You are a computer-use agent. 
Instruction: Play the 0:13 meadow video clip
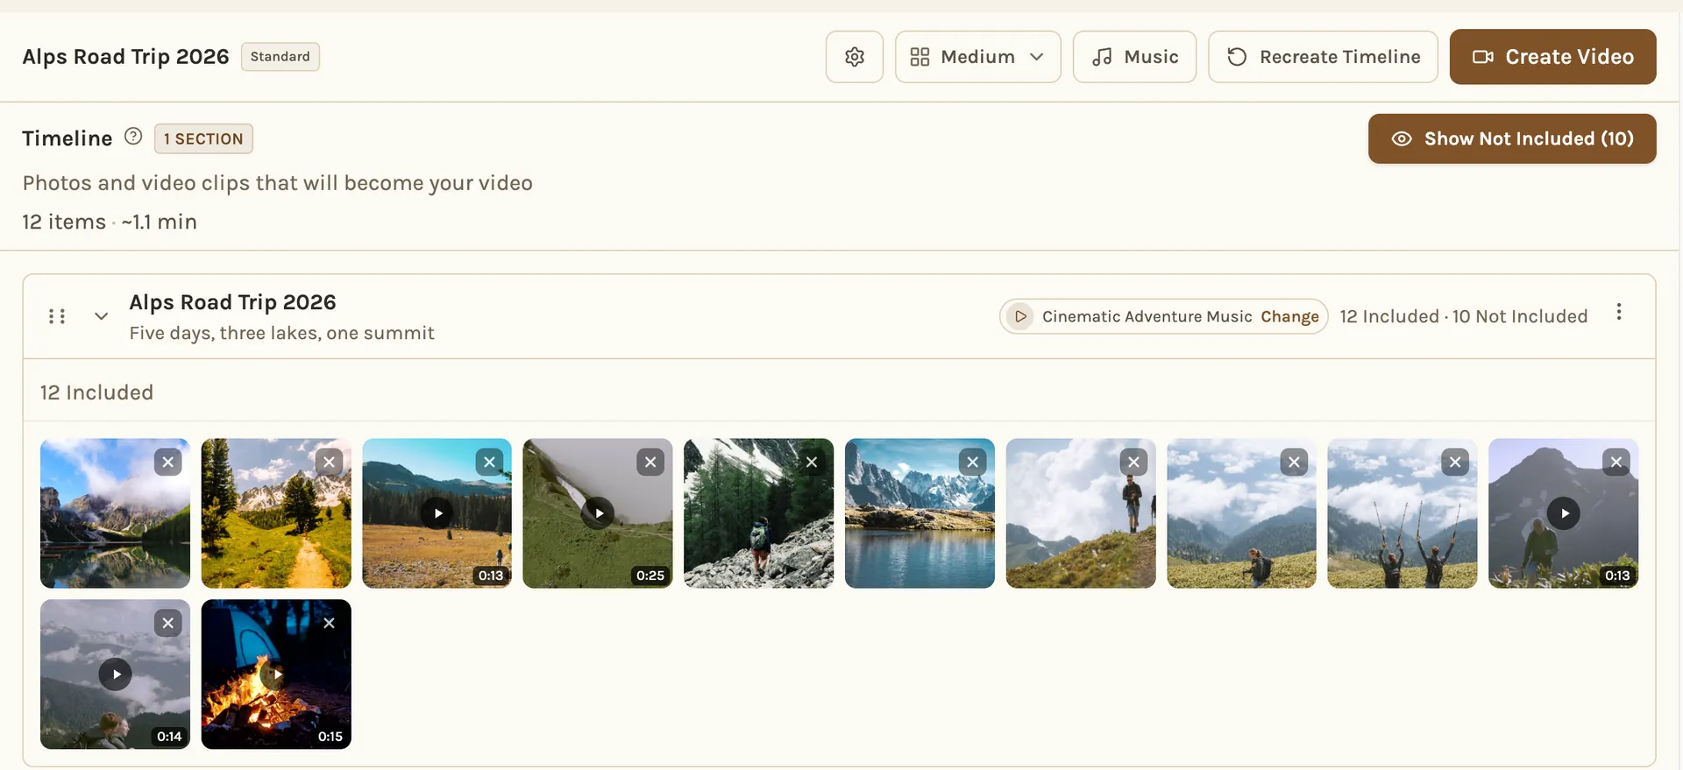click(x=437, y=513)
